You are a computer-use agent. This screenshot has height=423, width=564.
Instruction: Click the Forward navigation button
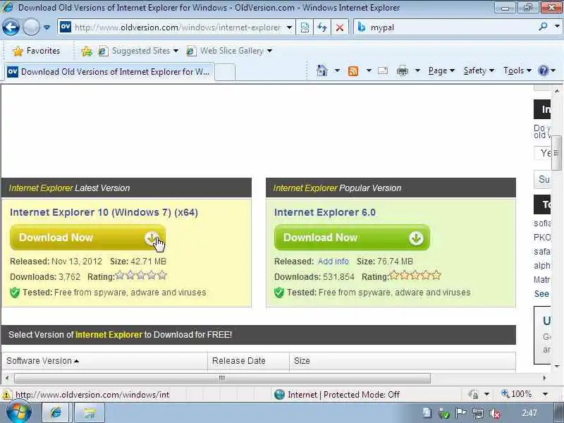(31, 27)
